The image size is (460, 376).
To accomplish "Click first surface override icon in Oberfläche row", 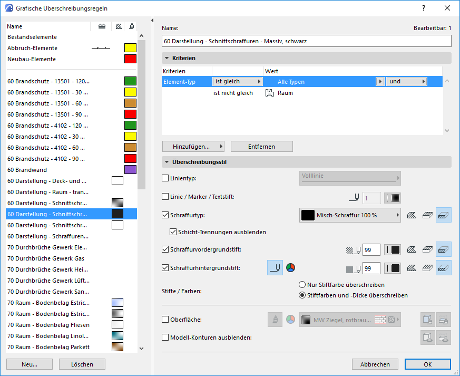I will 428,320.
